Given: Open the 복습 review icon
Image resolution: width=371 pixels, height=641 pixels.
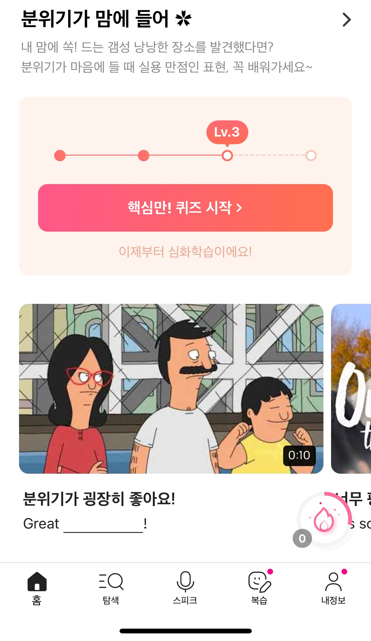Looking at the screenshot, I should (259, 582).
